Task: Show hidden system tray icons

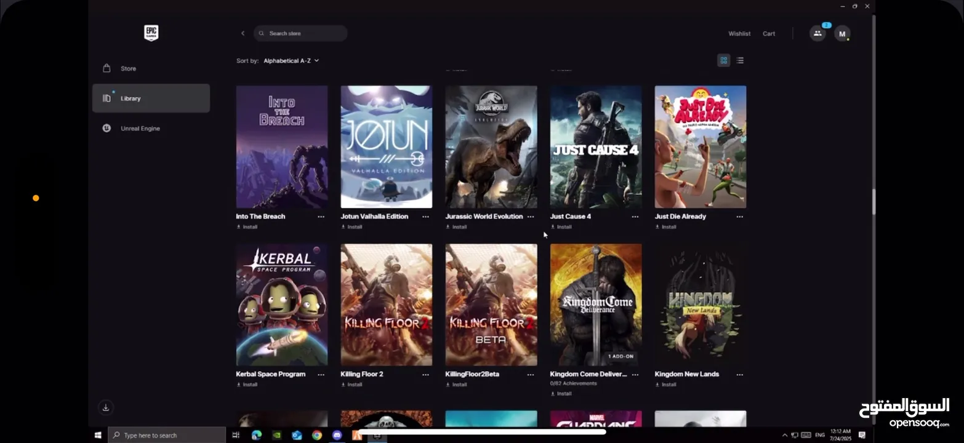Action: coord(784,435)
